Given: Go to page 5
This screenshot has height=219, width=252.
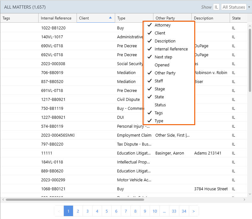Looking at the screenshot, I should [107, 211].
